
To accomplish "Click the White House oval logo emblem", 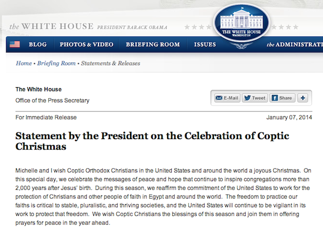I will point(241,23).
